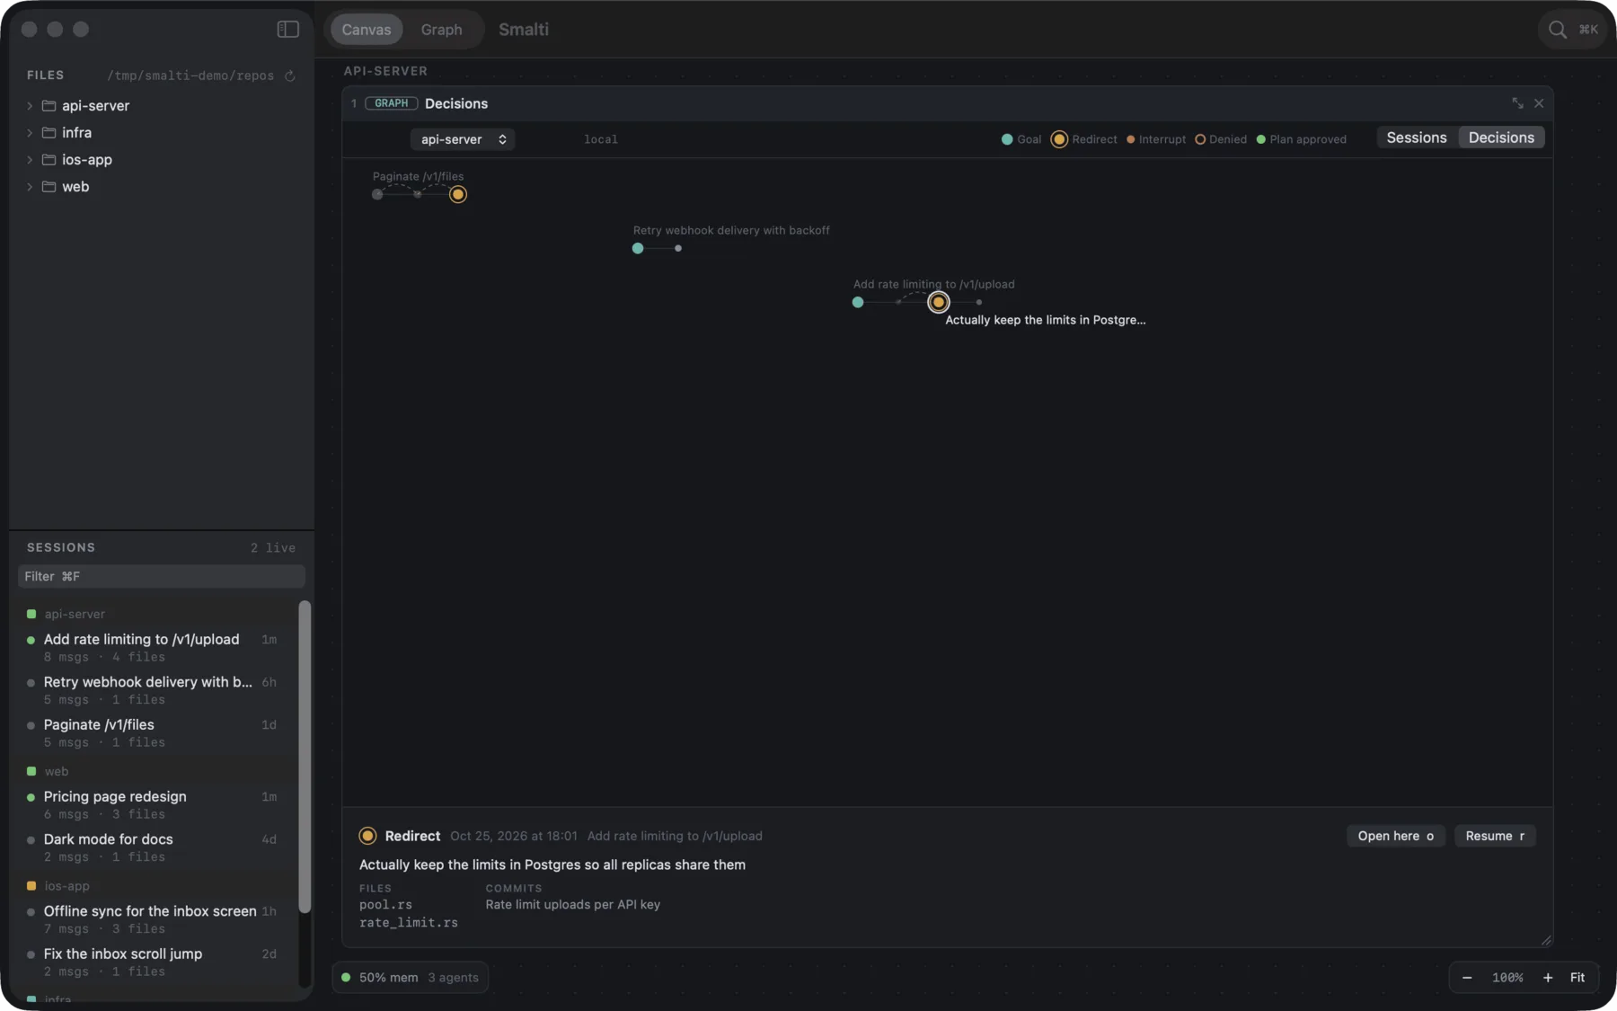This screenshot has height=1011, width=1617.
Task: Click the Resume button
Action: point(1495,836)
